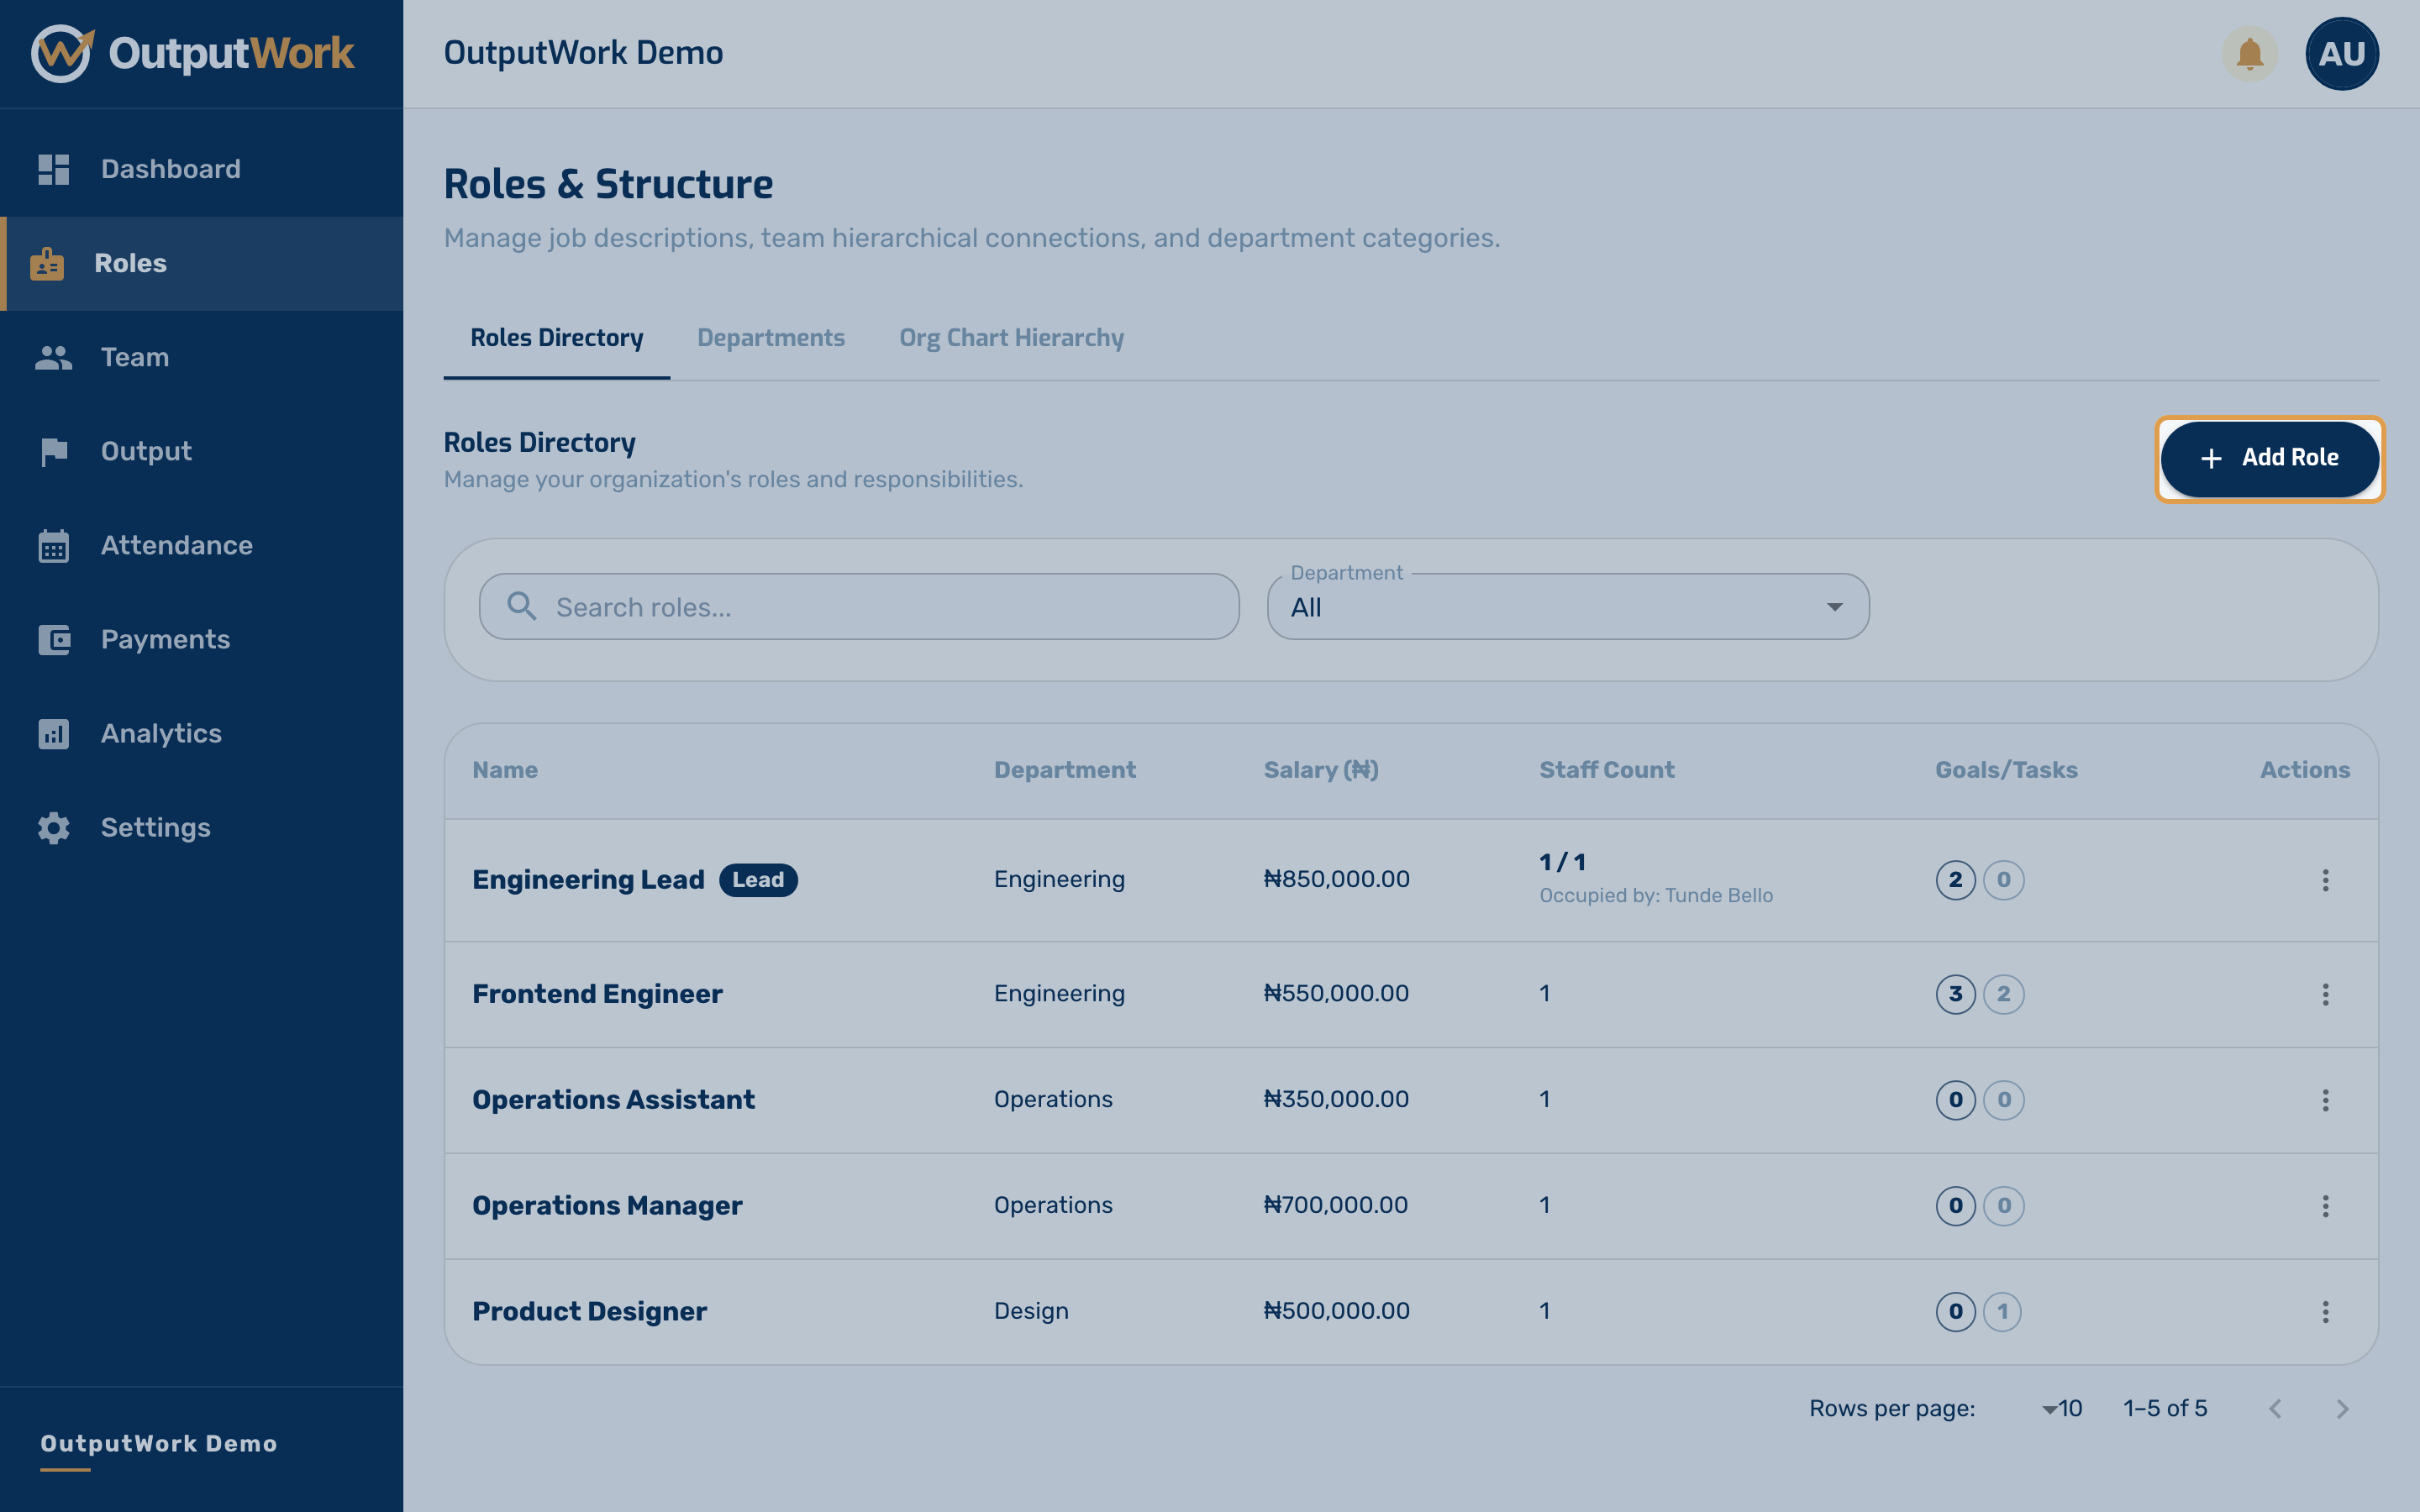
Task: Click the Lead badge on Engineering Lead
Action: (758, 880)
